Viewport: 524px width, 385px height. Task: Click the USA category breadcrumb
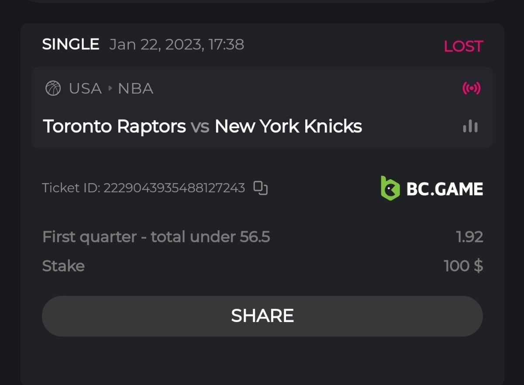click(85, 89)
